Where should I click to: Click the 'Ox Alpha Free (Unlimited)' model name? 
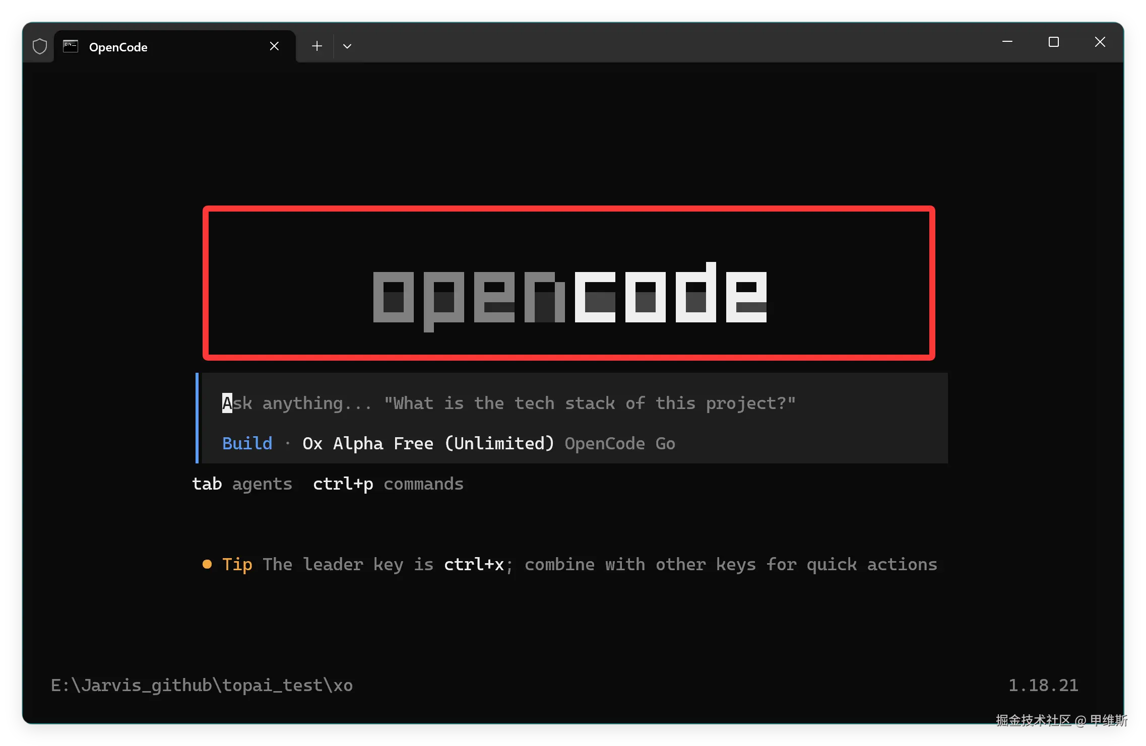click(x=428, y=443)
